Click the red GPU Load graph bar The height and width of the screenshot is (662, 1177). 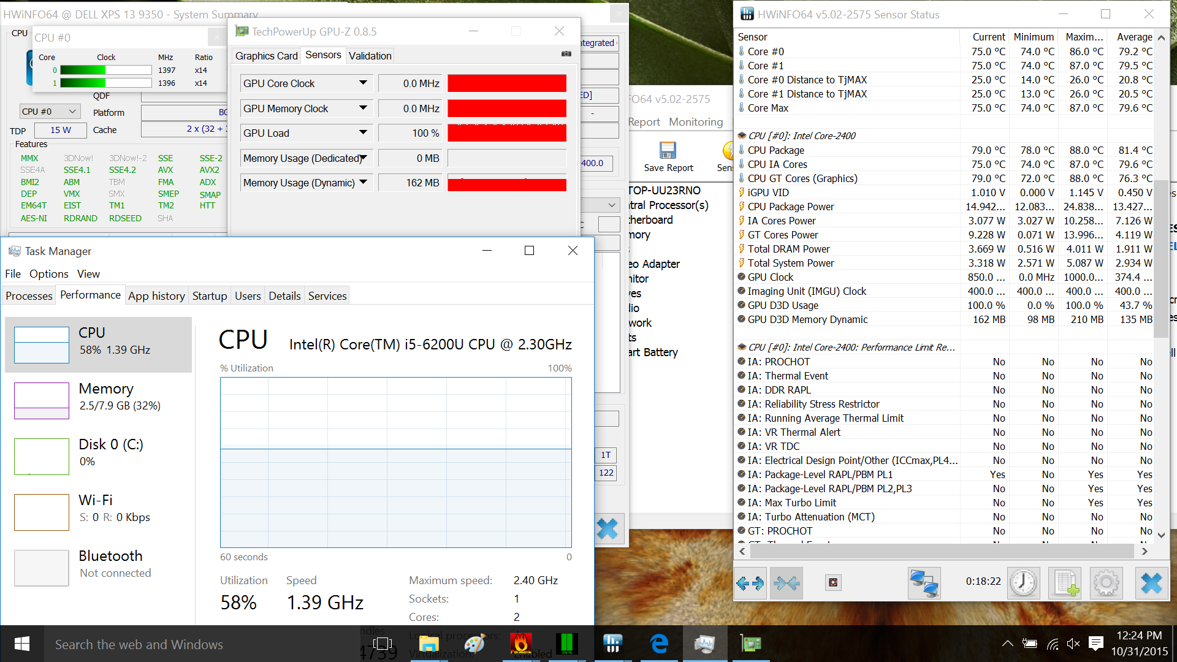point(506,133)
